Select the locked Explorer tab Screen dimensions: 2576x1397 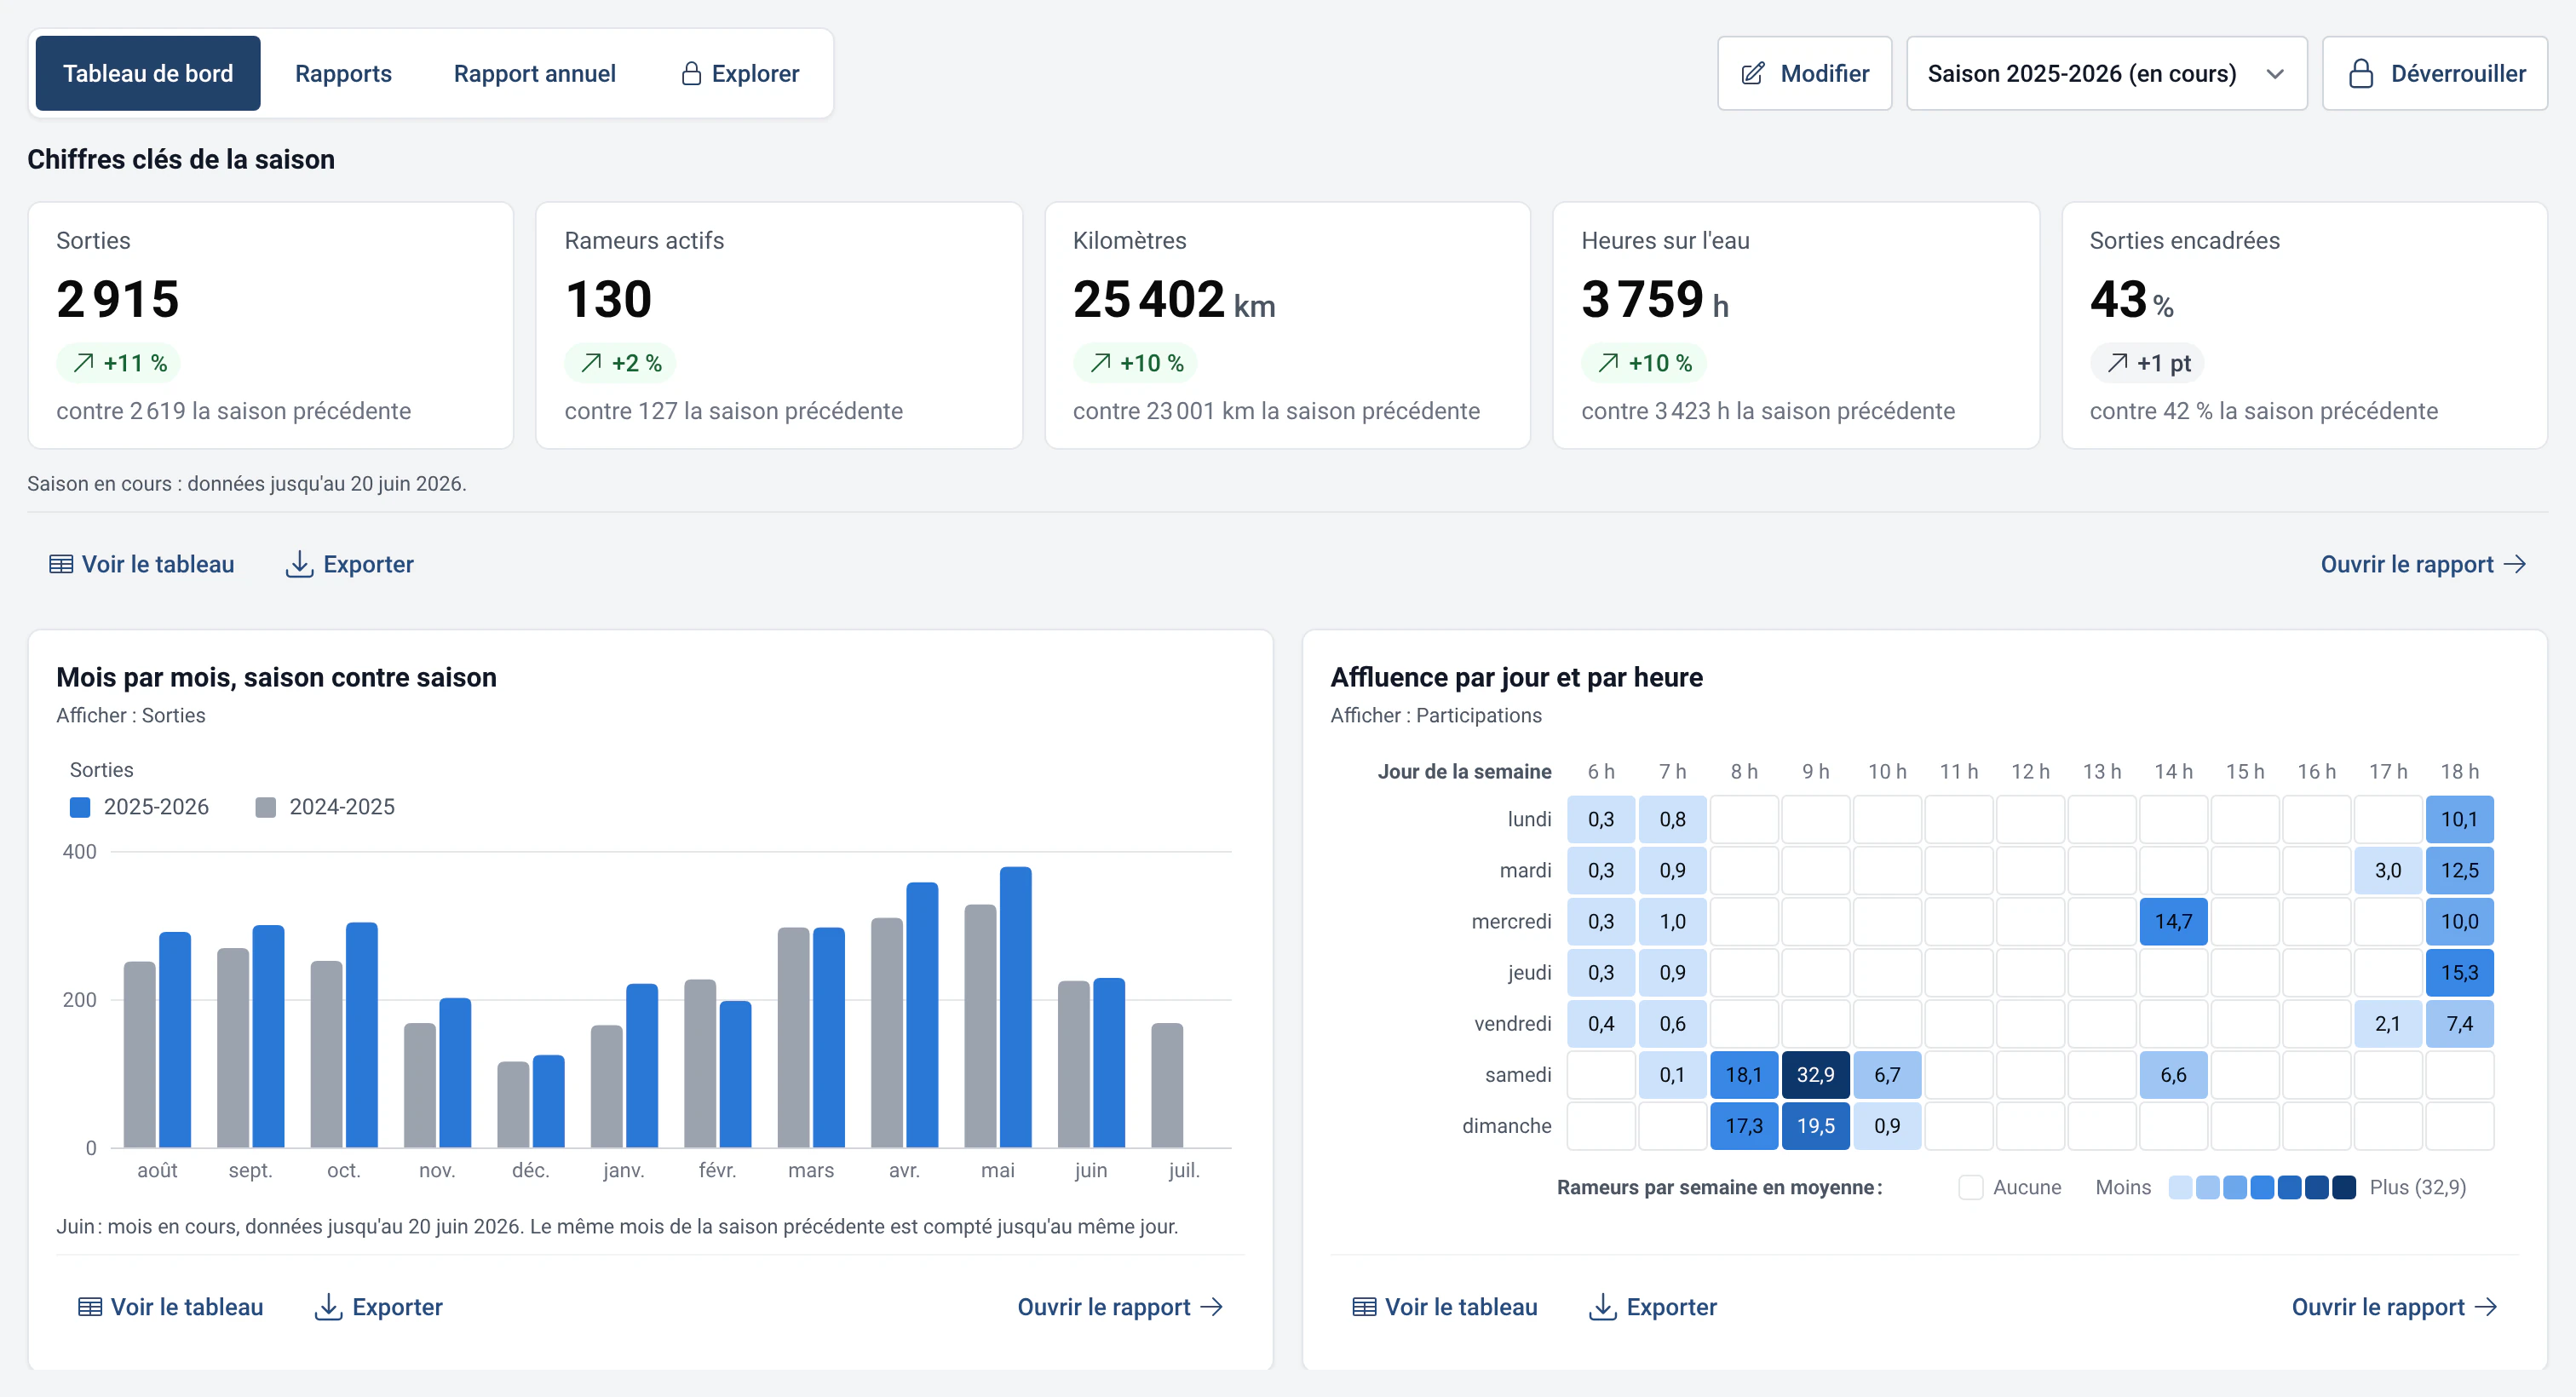(740, 73)
